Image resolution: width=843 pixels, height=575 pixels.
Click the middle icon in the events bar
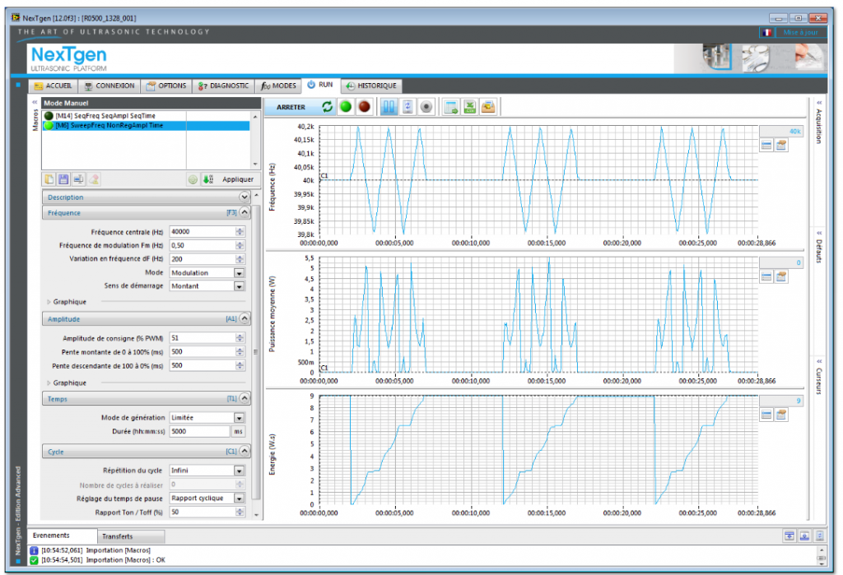[x=804, y=536]
